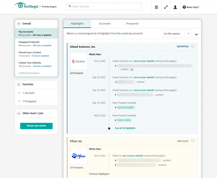The image size is (217, 178).
Task: Click the 24 Prospects text under Gilead
Action: click(x=77, y=73)
